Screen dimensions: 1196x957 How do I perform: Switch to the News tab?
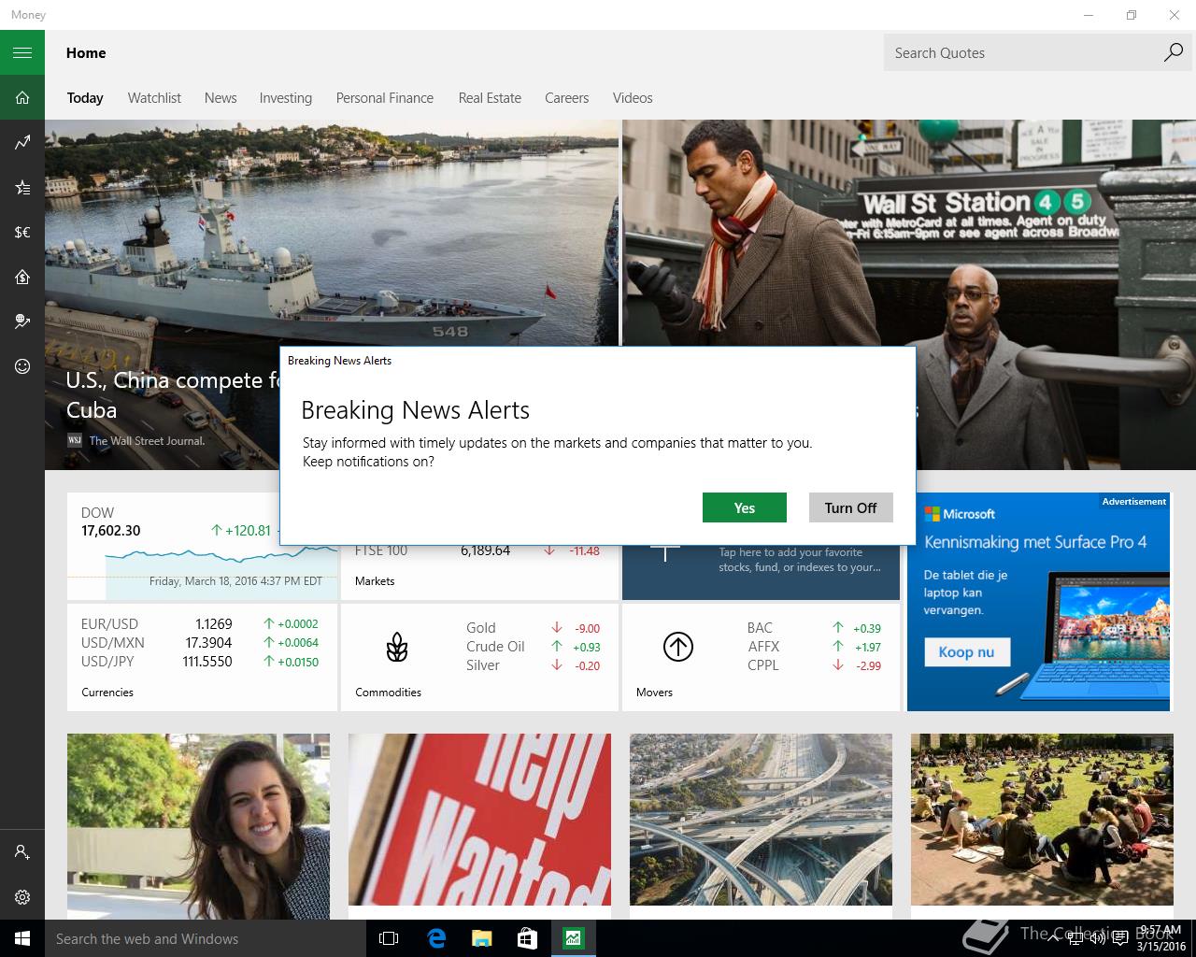click(221, 98)
